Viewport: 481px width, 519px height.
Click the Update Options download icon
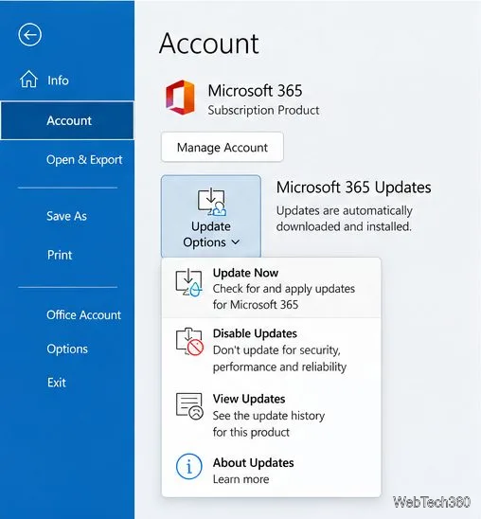pyautogui.click(x=211, y=202)
